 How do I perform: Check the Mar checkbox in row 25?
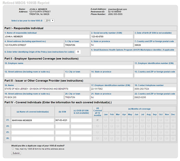coord(118,132)
